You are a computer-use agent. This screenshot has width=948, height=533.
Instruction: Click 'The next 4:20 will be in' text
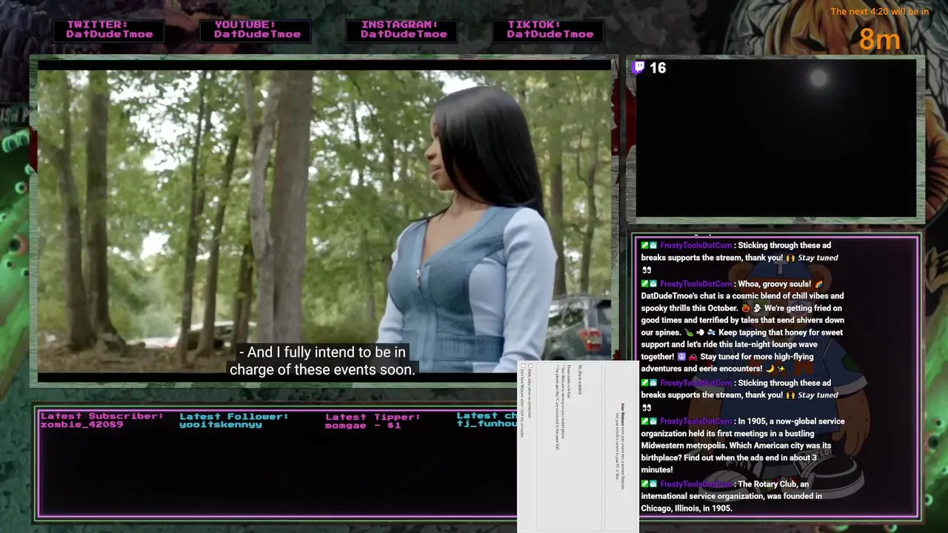[x=879, y=12]
